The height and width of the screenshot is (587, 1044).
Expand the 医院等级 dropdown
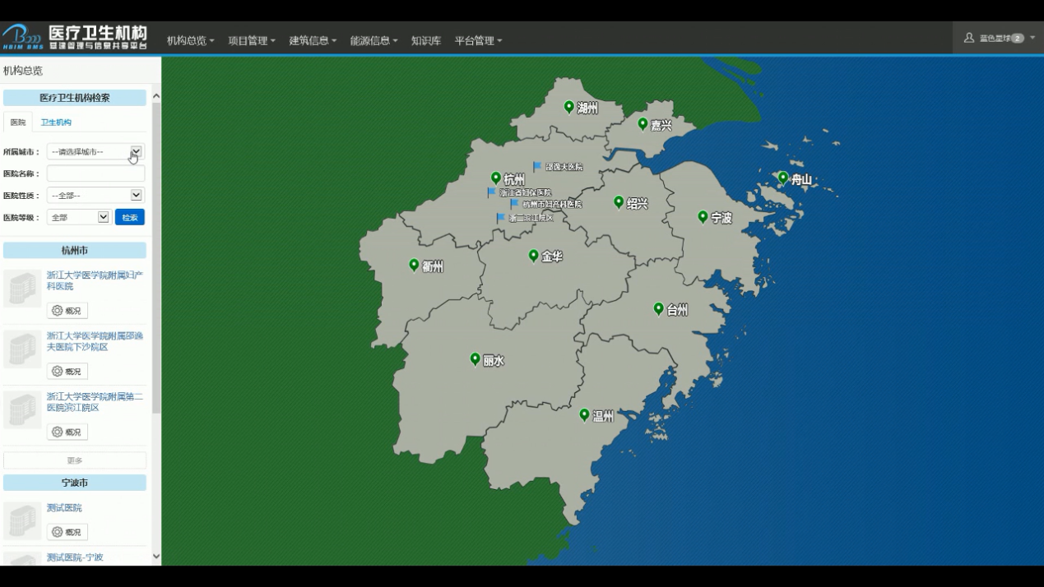[79, 217]
